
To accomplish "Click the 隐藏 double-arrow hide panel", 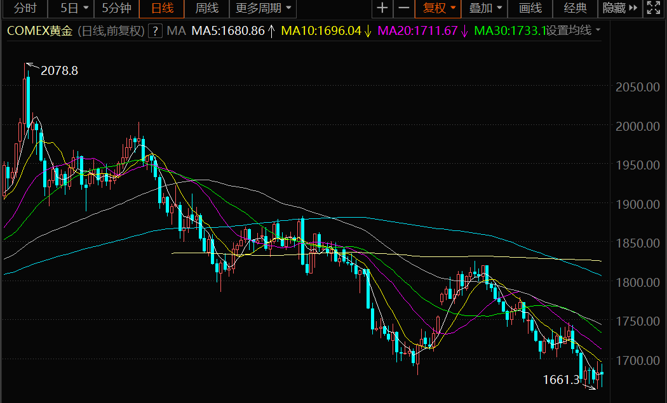I will pos(620,8).
